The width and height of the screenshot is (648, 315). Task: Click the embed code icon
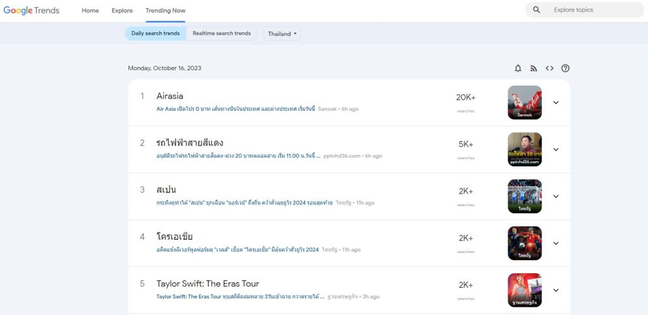point(549,68)
